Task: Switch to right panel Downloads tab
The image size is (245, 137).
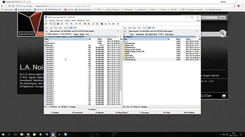Action: click(140, 34)
